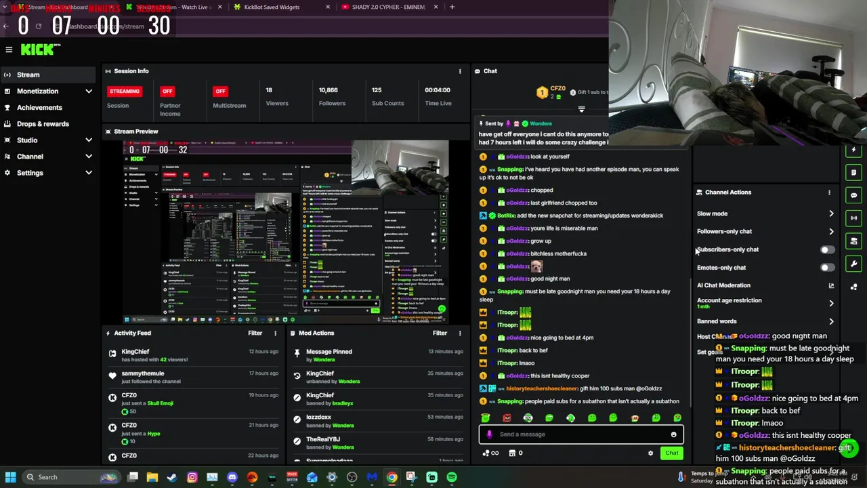Open Banned words settings arrow
867x488 pixels.
(x=831, y=321)
